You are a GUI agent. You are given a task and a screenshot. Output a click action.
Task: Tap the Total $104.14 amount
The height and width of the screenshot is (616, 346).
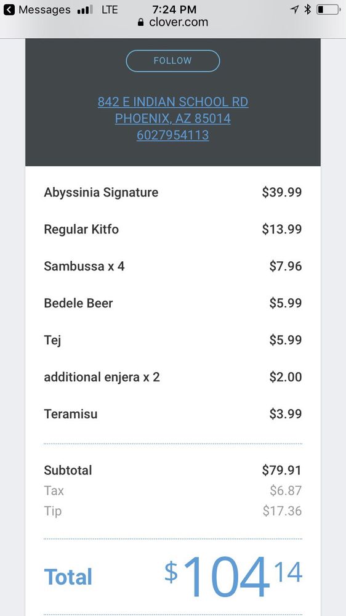point(233,577)
